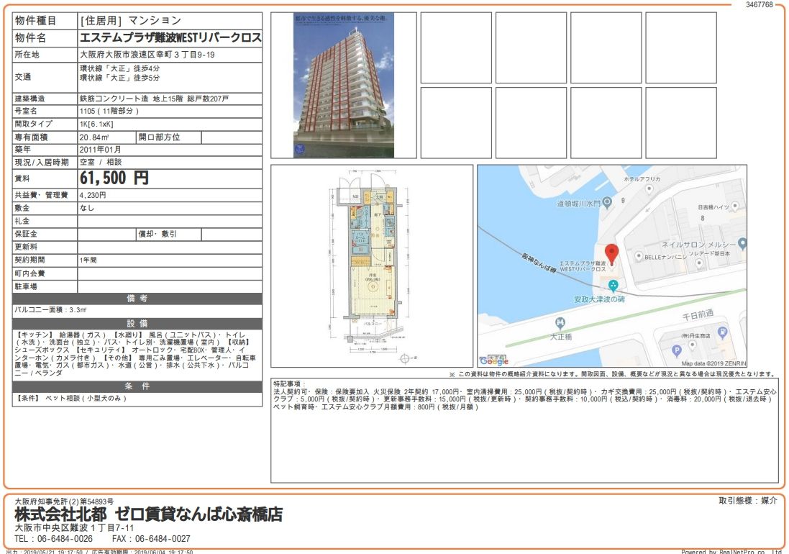Select the license 大阪府知事免許(2)第54893号

click(64, 501)
